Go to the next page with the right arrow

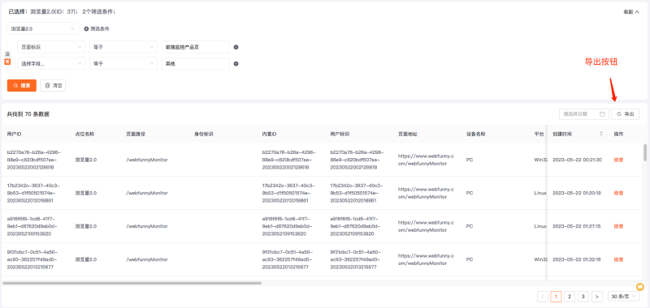click(597, 296)
